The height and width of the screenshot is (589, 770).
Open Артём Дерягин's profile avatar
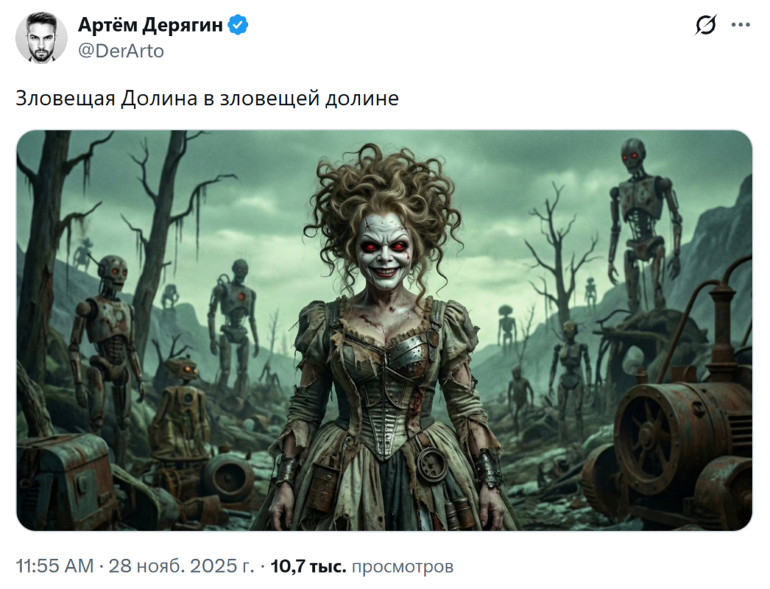[41, 38]
